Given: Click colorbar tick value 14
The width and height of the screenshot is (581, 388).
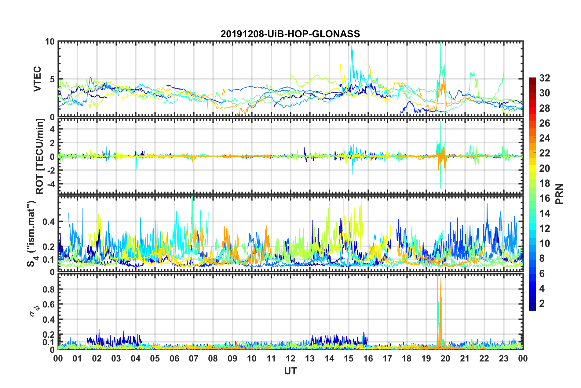Looking at the screenshot, I should coord(545,214).
